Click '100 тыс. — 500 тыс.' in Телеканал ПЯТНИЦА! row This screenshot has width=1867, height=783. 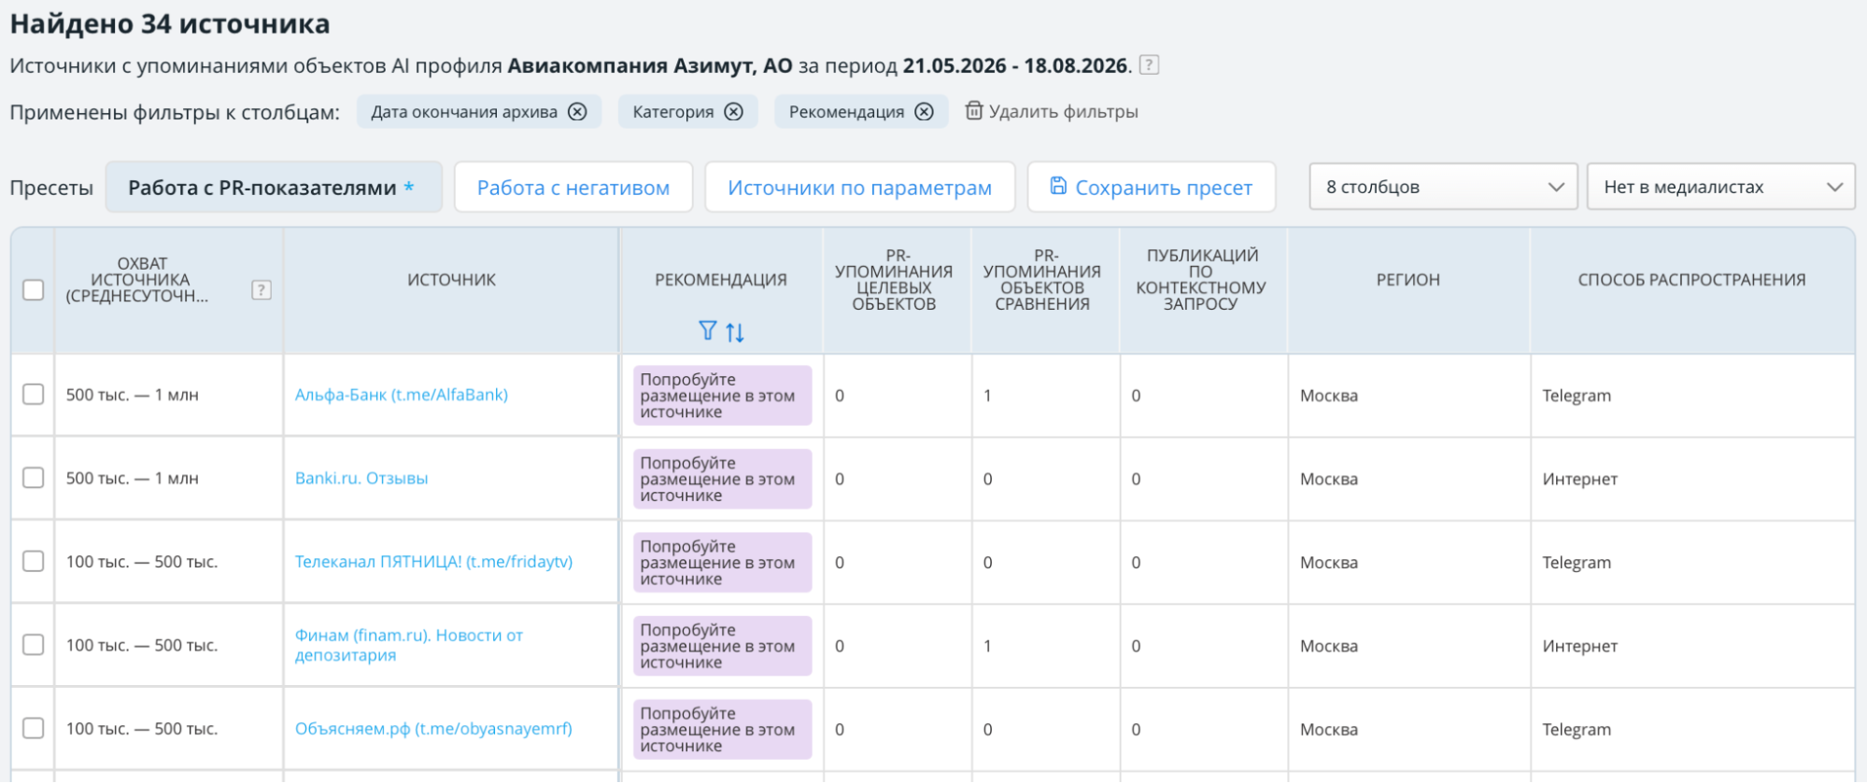(x=142, y=562)
